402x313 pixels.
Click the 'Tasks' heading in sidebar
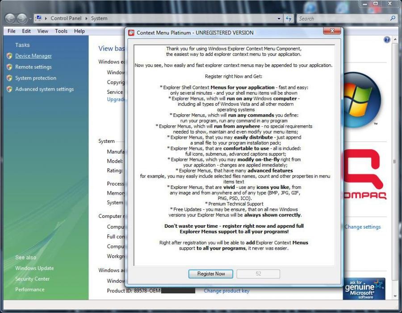22,45
